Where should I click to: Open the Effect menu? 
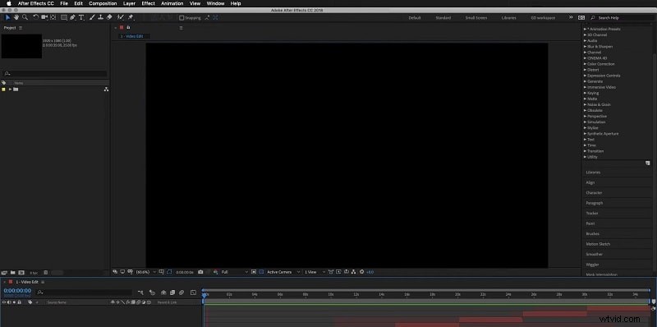point(148,3)
